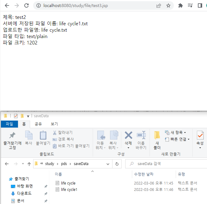Click the saveData breadcrumb segment
Screen dimensions: 207x204
81,164
